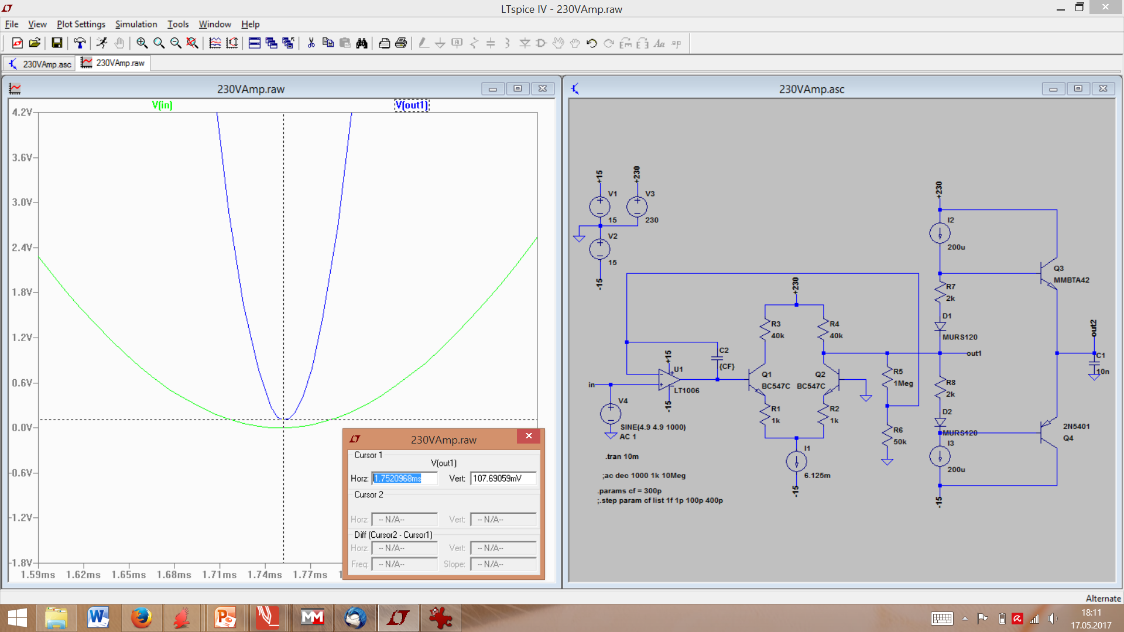This screenshot has width=1124, height=632.
Task: Click Cursor 1 Horz input field
Action: pyautogui.click(x=405, y=478)
